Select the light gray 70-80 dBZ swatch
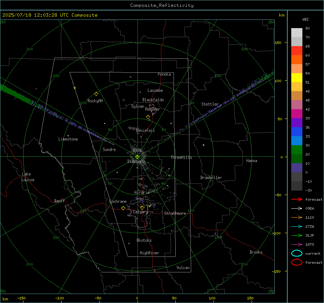This screenshot has width=324, height=303. [297, 32]
